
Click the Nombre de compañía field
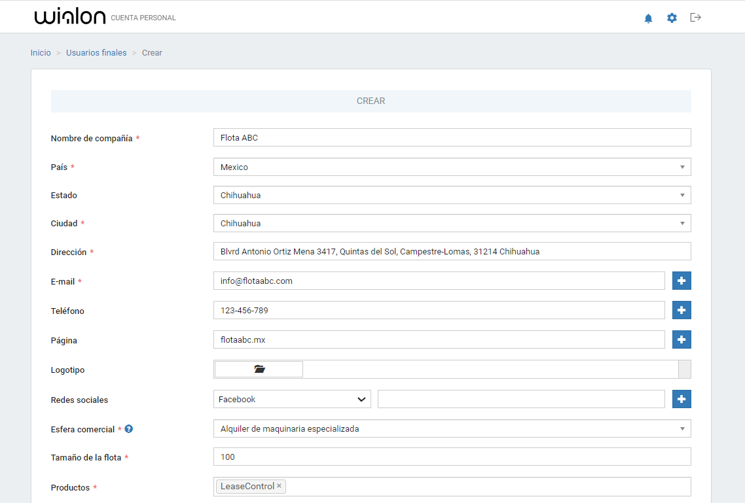(452, 137)
